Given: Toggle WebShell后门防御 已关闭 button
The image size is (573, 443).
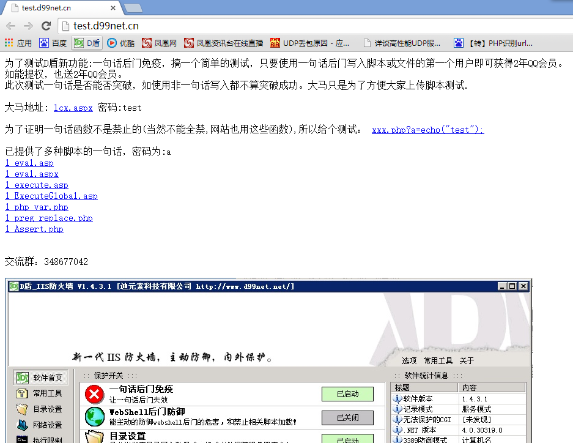Looking at the screenshot, I should coord(347,418).
